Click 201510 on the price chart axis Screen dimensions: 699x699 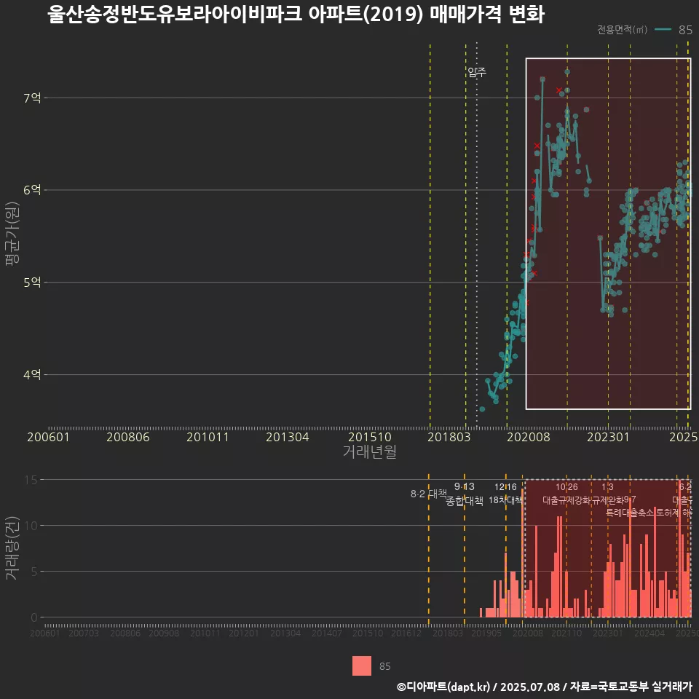pyautogui.click(x=370, y=437)
